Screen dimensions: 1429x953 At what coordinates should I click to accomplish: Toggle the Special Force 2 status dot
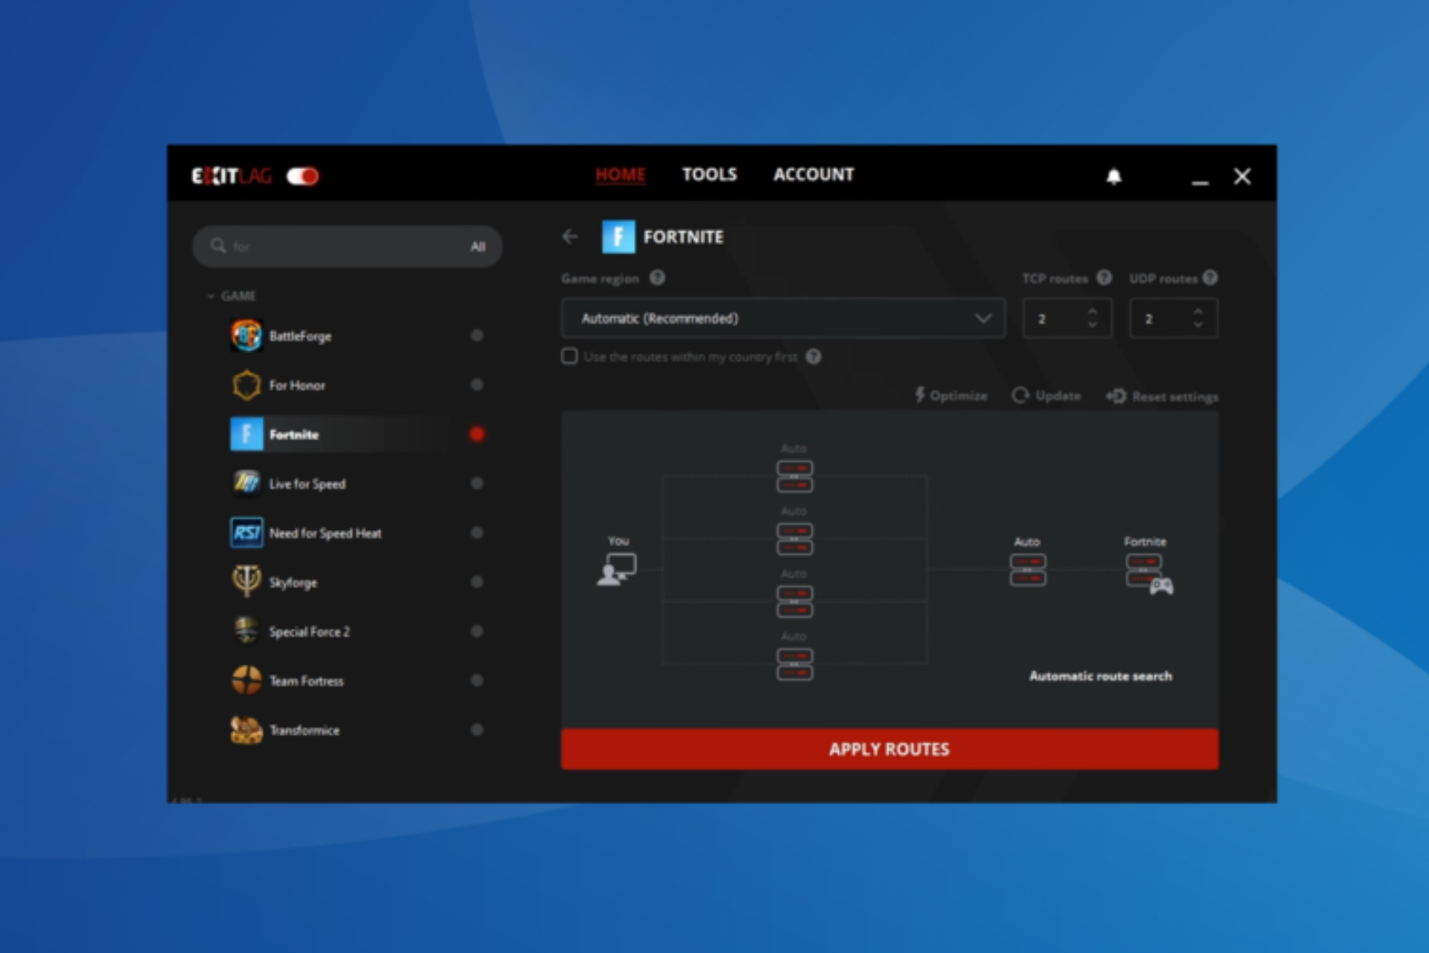tap(477, 631)
